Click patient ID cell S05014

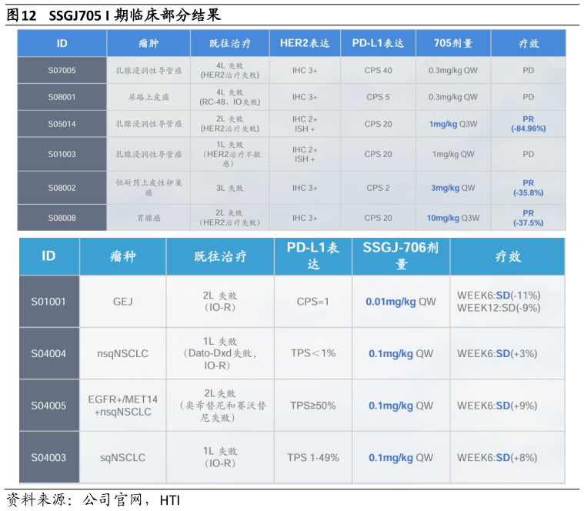click(62, 124)
